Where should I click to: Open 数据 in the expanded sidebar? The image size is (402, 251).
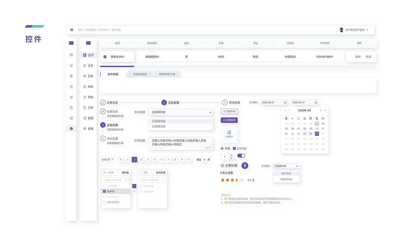click(88, 118)
